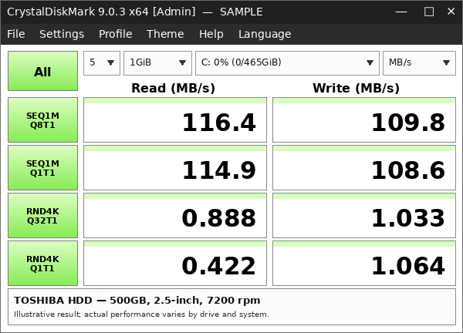Choose drive from C: 0% (0/465GiB) dropdown
Image resolution: width=463 pixels, height=333 pixels.
coord(287,63)
